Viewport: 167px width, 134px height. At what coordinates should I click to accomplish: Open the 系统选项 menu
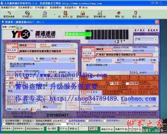(x=70, y=8)
